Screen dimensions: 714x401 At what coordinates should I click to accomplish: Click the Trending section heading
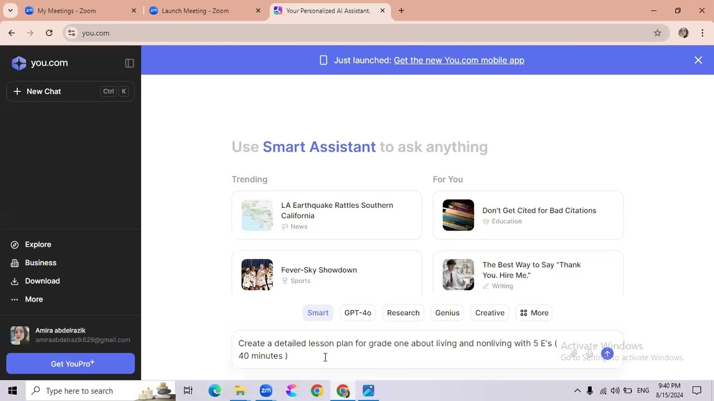tap(249, 179)
